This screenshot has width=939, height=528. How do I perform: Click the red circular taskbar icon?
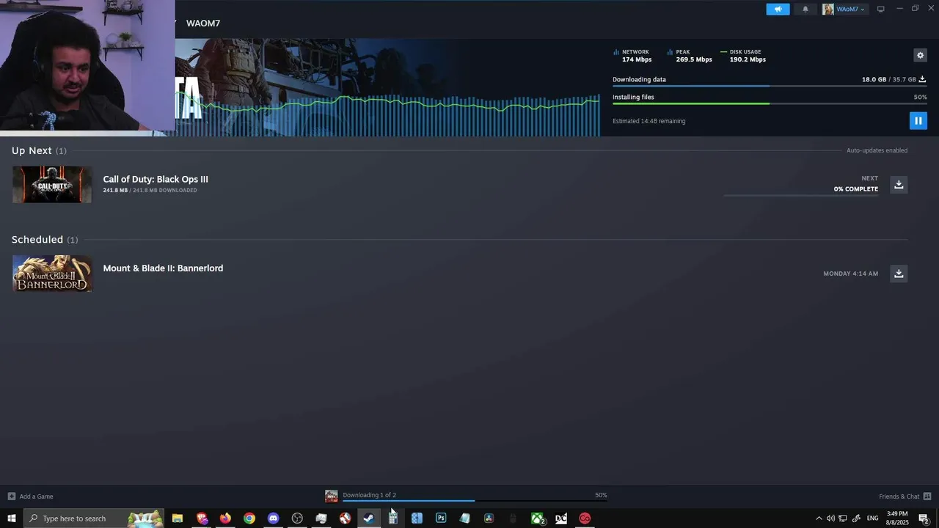[585, 518]
